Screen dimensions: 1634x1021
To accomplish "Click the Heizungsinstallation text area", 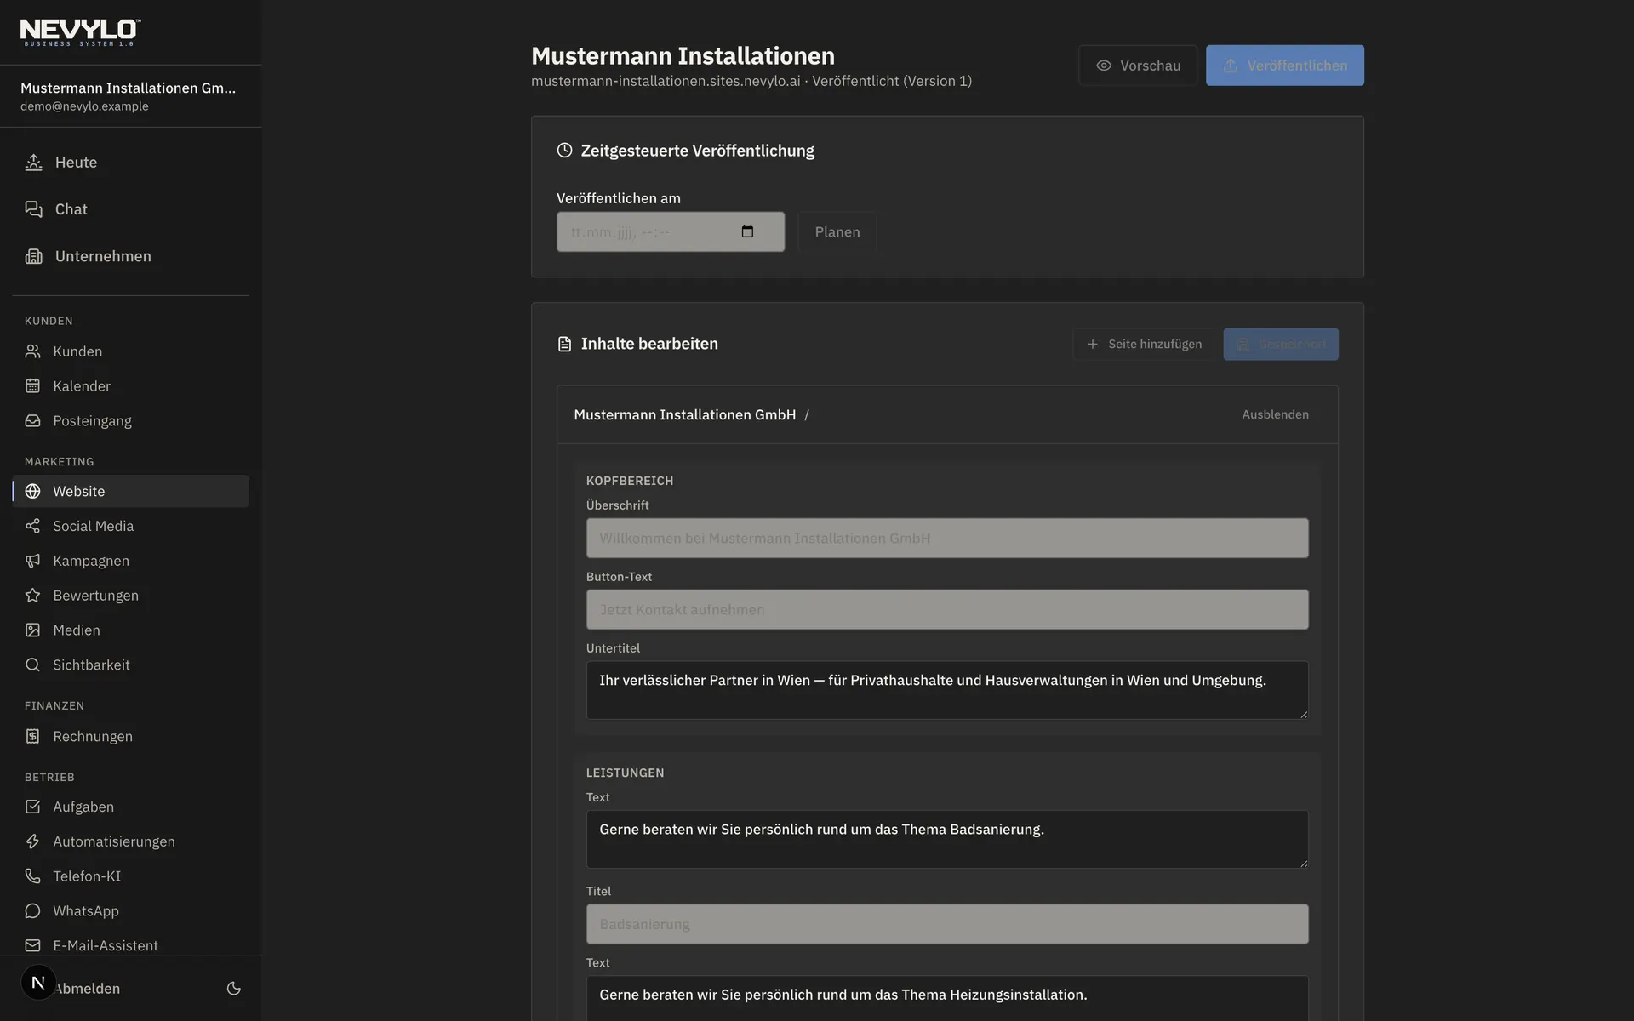I will (x=947, y=998).
